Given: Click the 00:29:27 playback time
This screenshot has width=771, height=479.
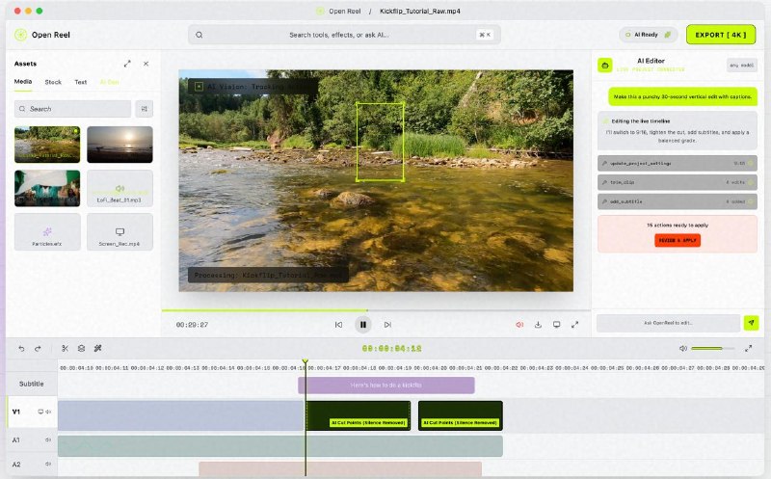Looking at the screenshot, I should coord(192,325).
